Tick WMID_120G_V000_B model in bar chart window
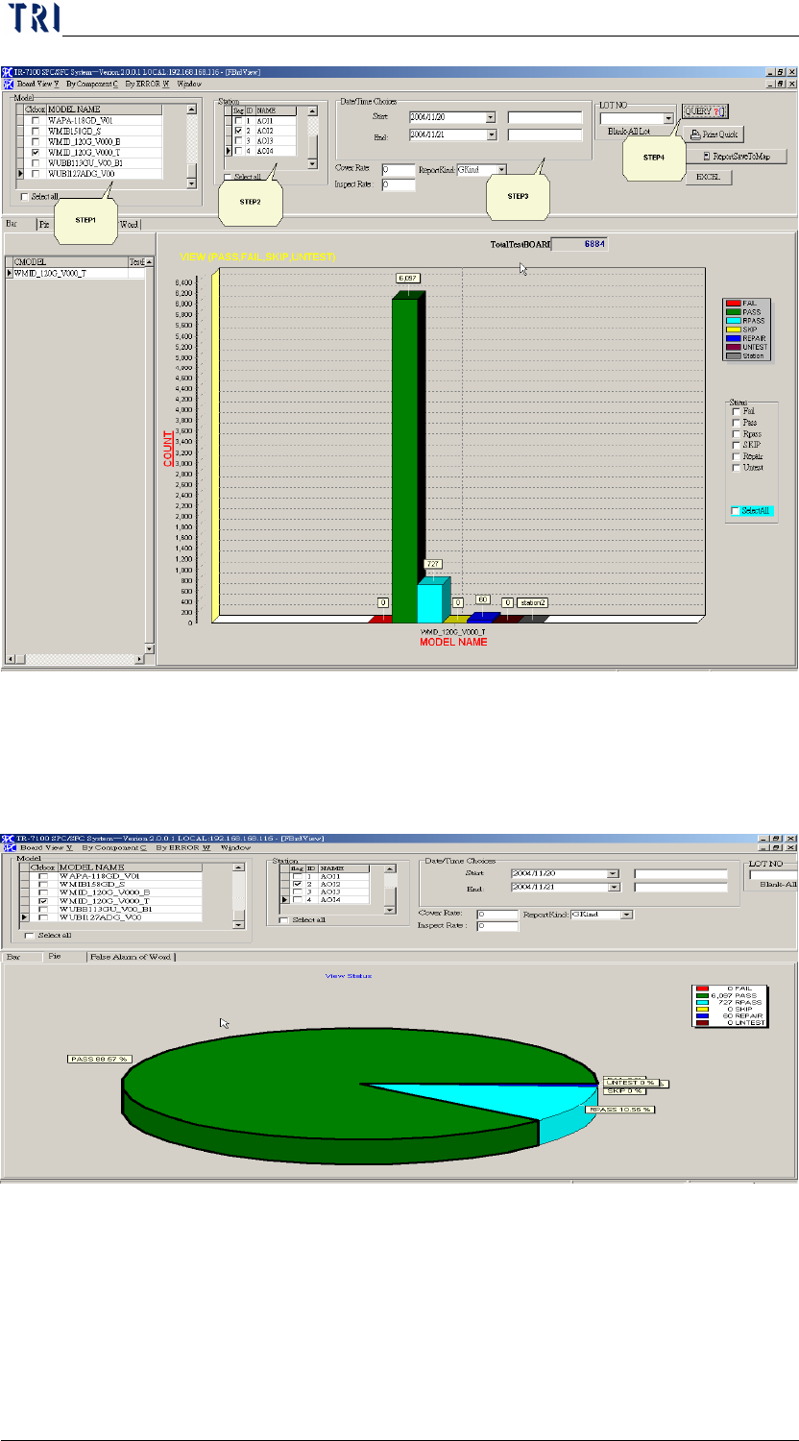Image resolution: width=799 pixels, height=1441 pixels. [x=36, y=141]
